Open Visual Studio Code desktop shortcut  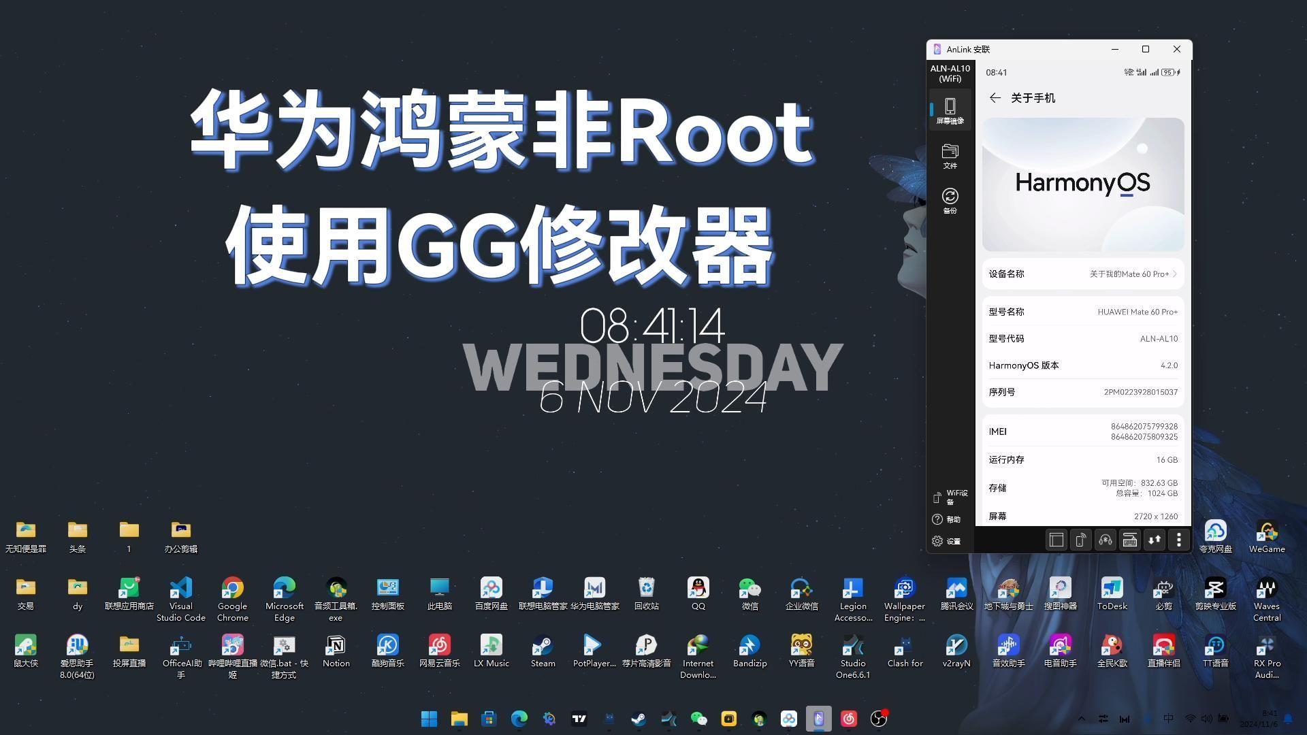pos(180,599)
